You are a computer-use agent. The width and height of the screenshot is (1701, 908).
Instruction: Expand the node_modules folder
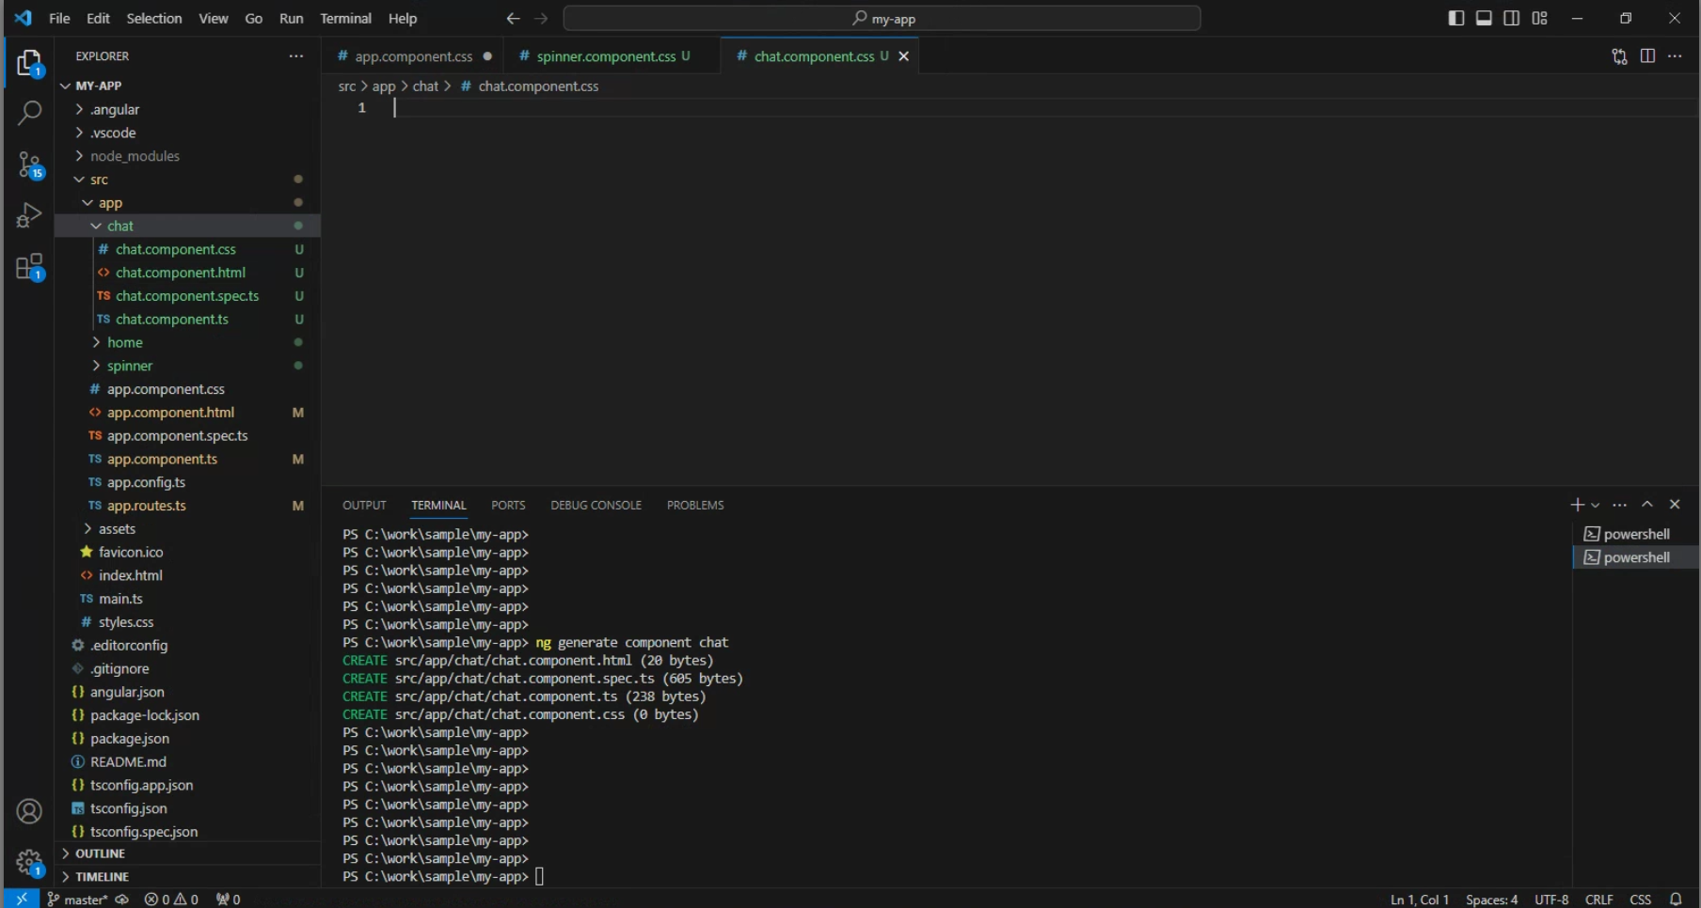pos(187,156)
